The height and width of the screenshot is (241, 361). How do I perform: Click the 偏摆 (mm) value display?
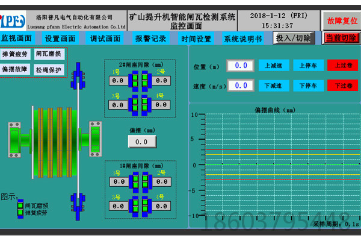point(141,142)
